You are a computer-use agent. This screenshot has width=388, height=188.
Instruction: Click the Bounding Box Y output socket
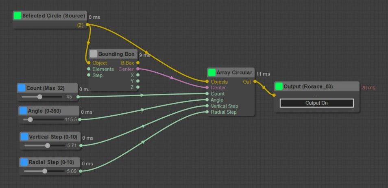click(x=138, y=81)
